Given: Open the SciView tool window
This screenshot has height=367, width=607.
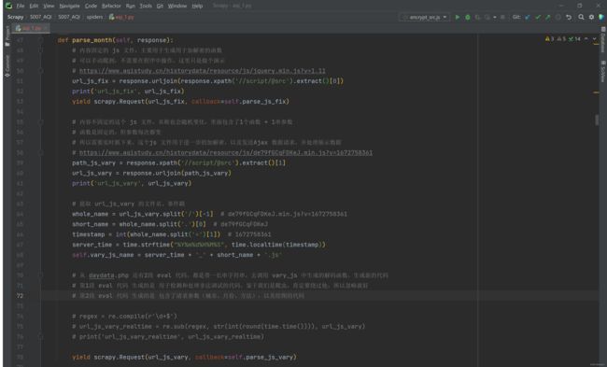Looking at the screenshot, I should pyautogui.click(x=602, y=71).
